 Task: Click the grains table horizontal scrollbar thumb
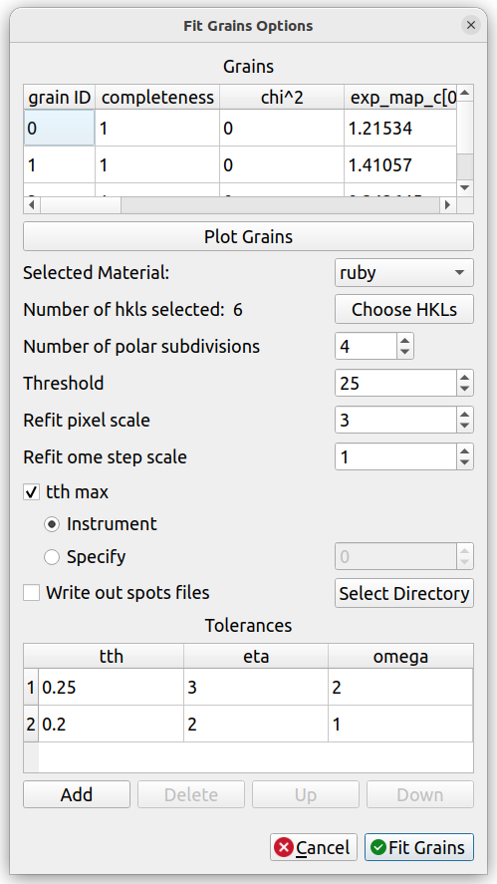tap(81, 204)
